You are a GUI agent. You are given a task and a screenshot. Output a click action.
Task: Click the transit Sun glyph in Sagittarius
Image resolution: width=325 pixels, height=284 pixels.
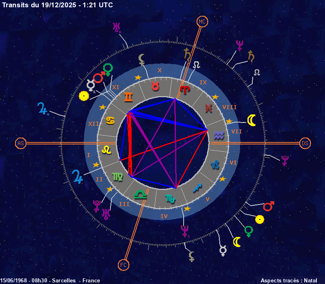[259, 219]
